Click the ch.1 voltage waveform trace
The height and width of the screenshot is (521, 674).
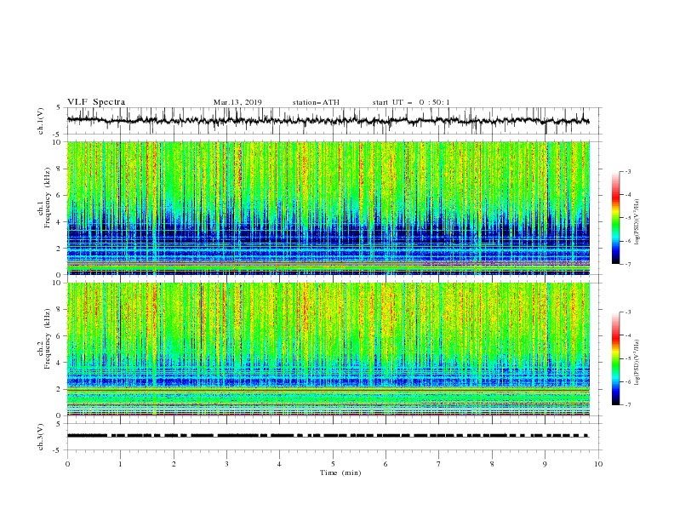coord(328,120)
